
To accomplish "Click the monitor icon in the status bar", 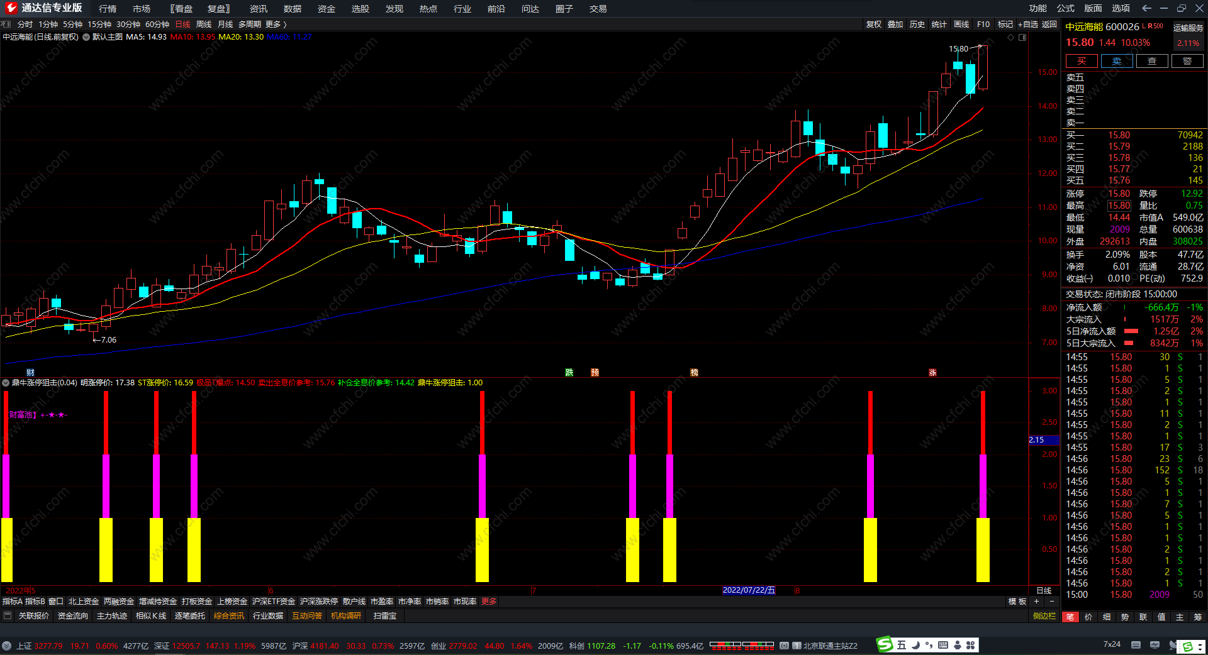I will pyautogui.click(x=1155, y=645).
